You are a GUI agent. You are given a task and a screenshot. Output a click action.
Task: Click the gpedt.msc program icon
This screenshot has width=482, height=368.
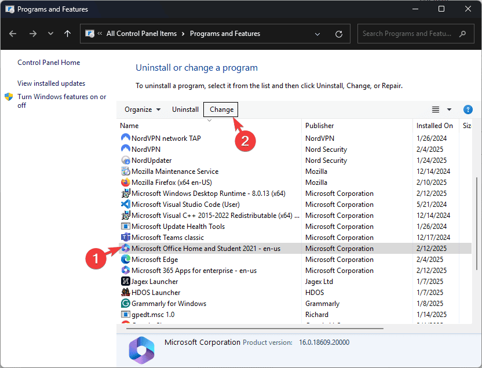tap(125, 315)
